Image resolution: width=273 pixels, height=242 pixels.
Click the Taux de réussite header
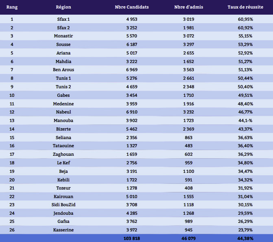pyautogui.click(x=245, y=7)
